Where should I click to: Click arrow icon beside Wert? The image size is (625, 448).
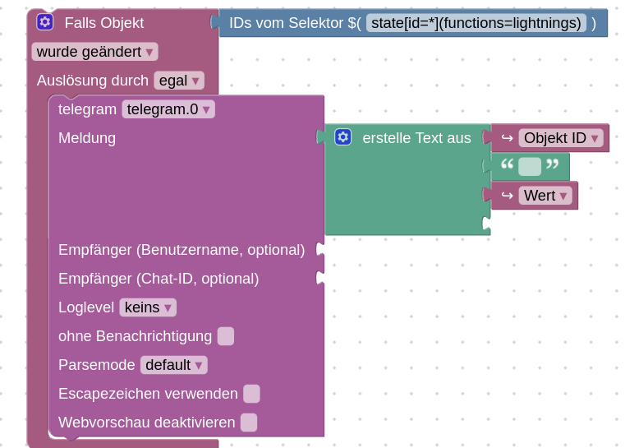[x=508, y=196]
